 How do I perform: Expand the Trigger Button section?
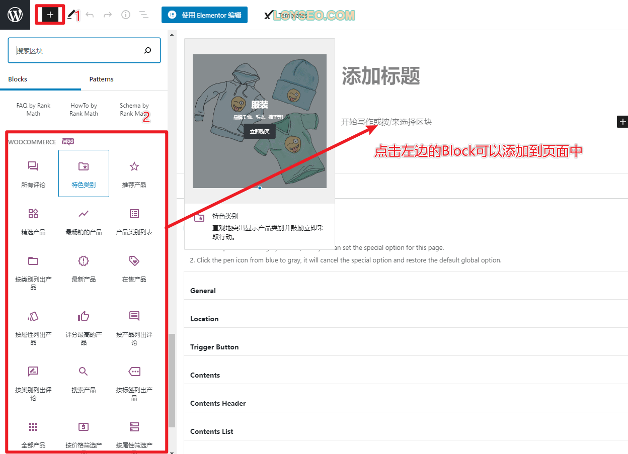click(x=406, y=347)
